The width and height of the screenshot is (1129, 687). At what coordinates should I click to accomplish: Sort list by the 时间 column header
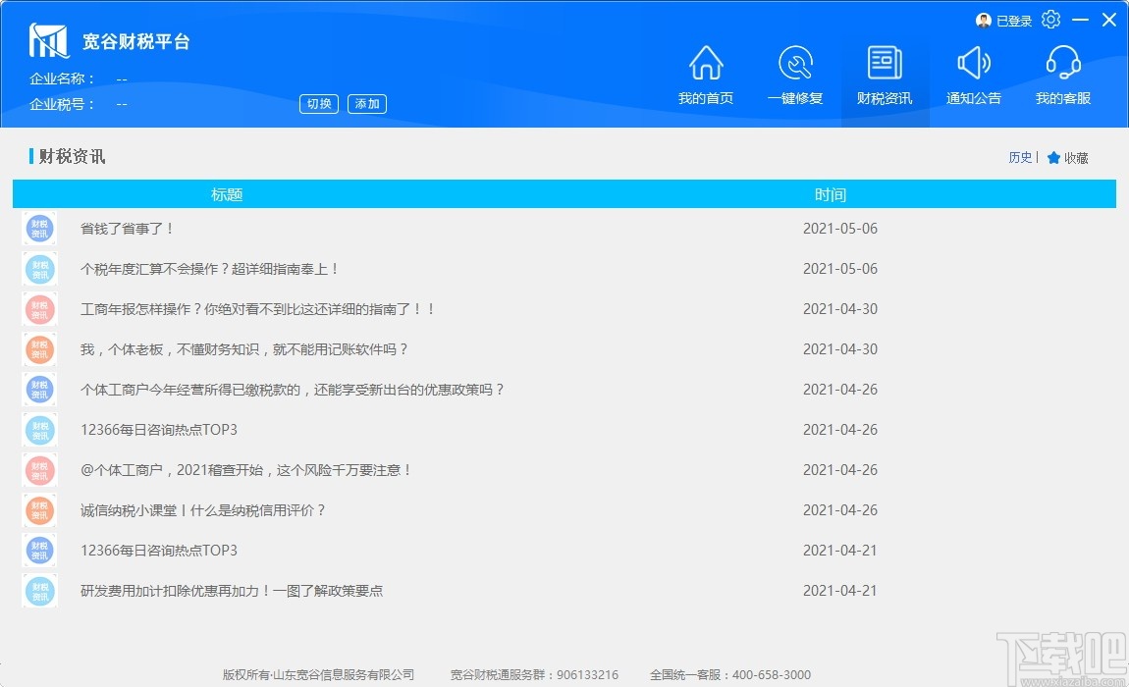pos(832,193)
